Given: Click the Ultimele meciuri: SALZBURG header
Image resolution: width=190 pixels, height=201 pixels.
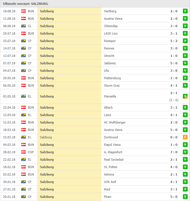Looking at the screenshot, I should pyautogui.click(x=25, y=4).
